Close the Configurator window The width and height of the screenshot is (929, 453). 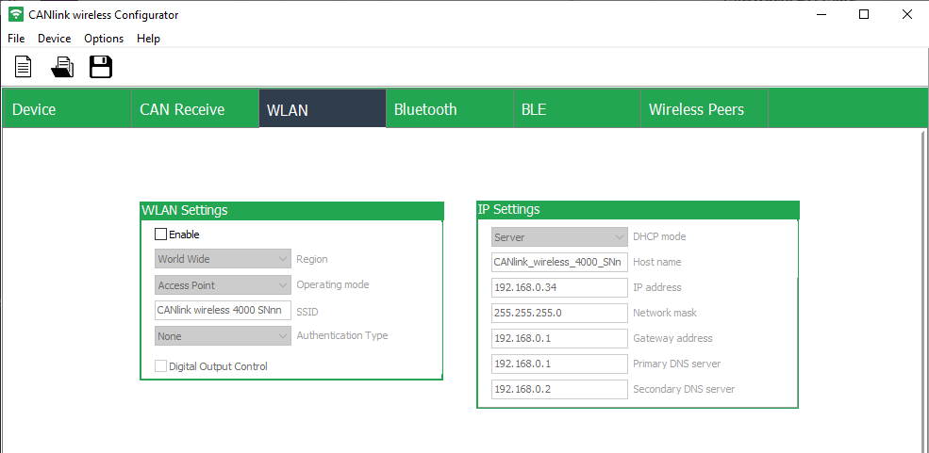coord(907,15)
